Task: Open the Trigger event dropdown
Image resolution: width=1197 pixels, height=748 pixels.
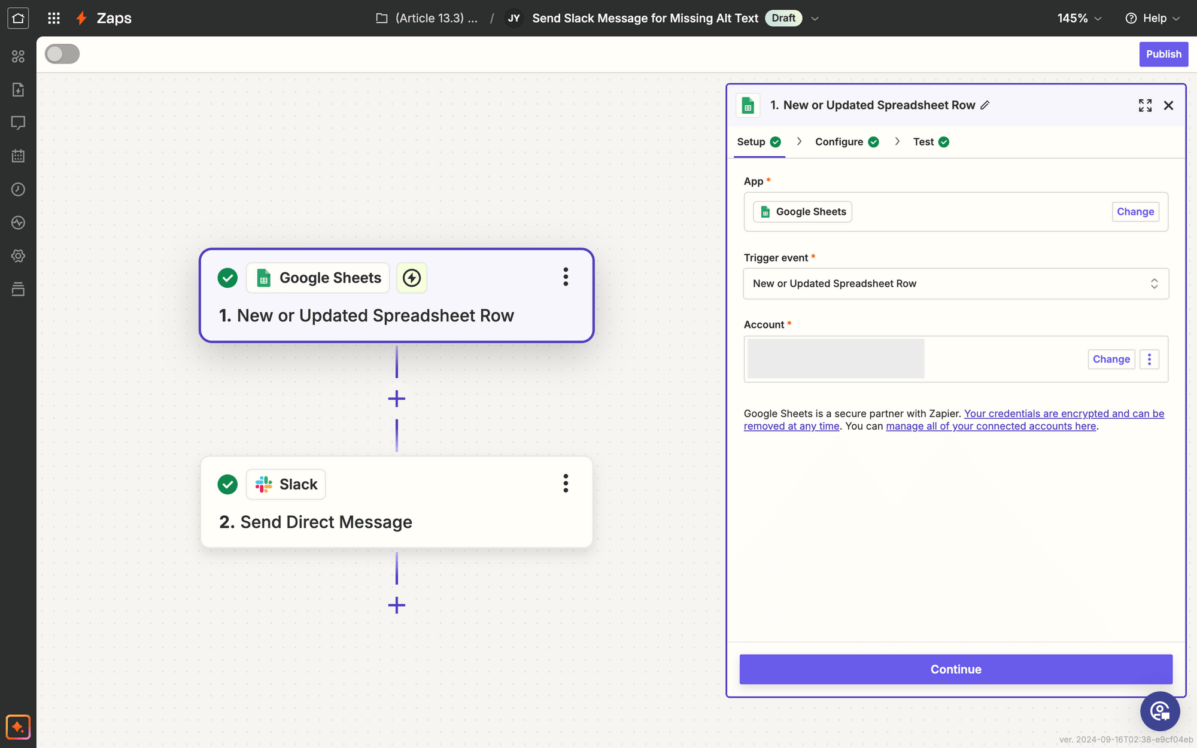Action: (x=956, y=284)
